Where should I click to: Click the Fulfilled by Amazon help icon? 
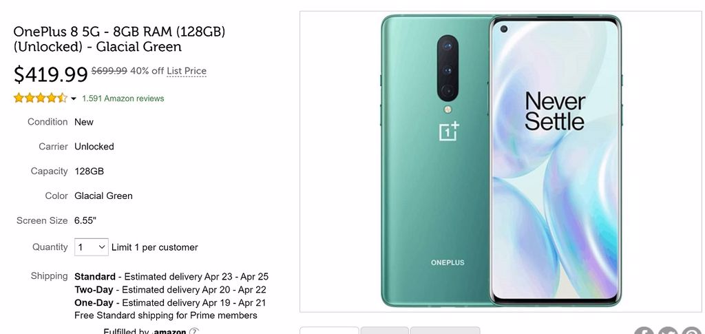(193, 332)
